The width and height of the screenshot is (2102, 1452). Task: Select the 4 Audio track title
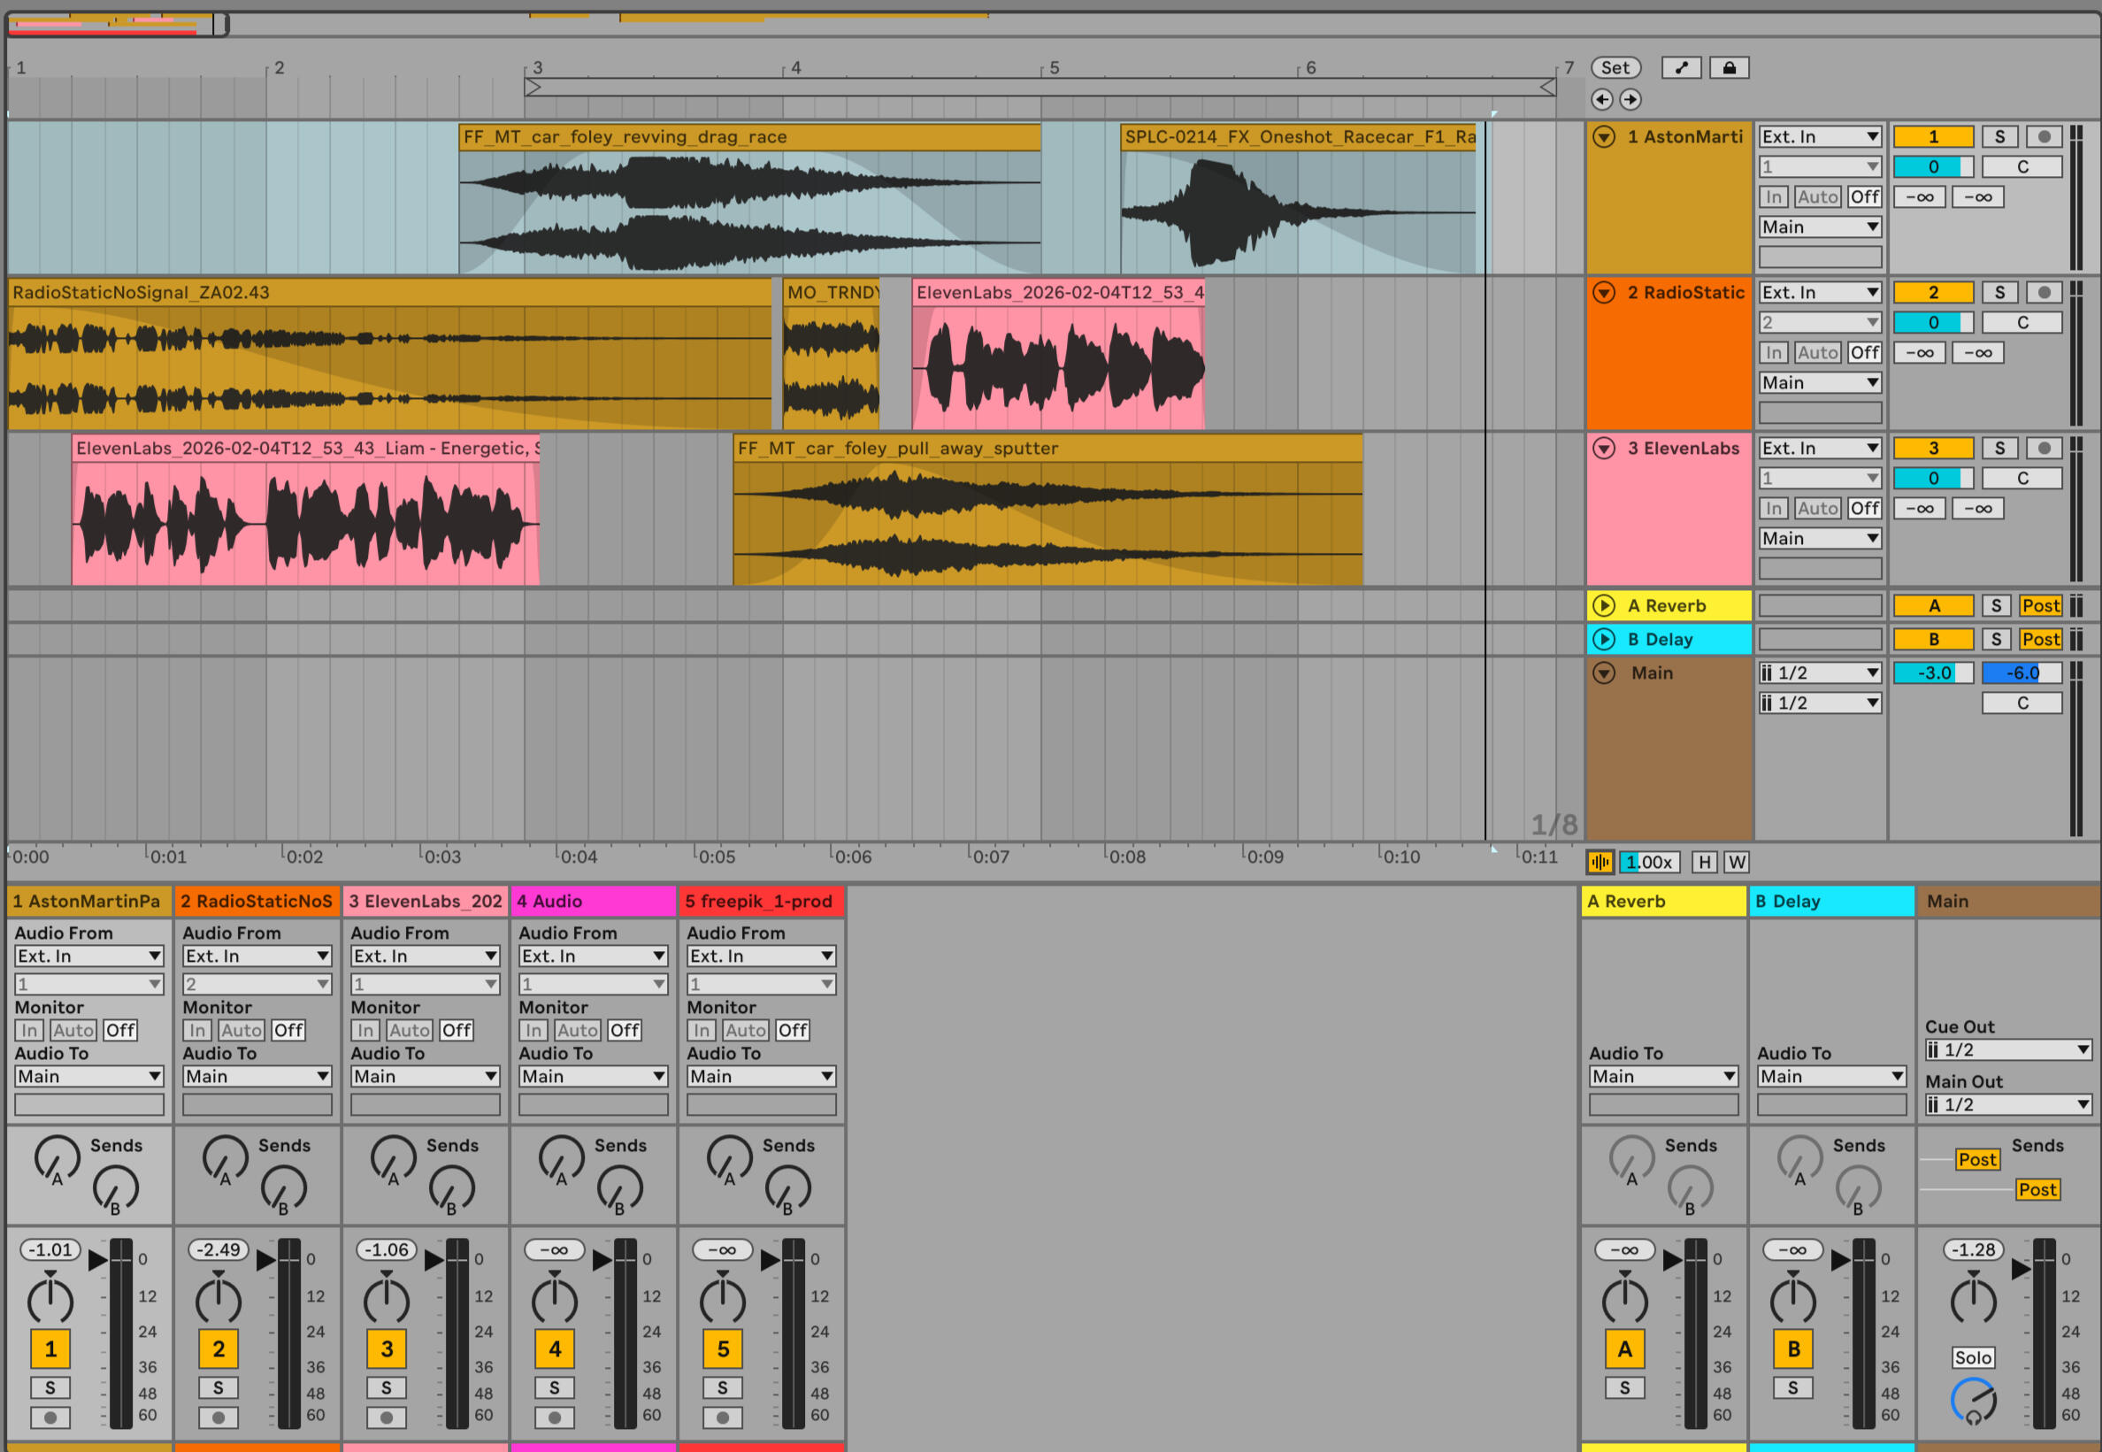(592, 901)
